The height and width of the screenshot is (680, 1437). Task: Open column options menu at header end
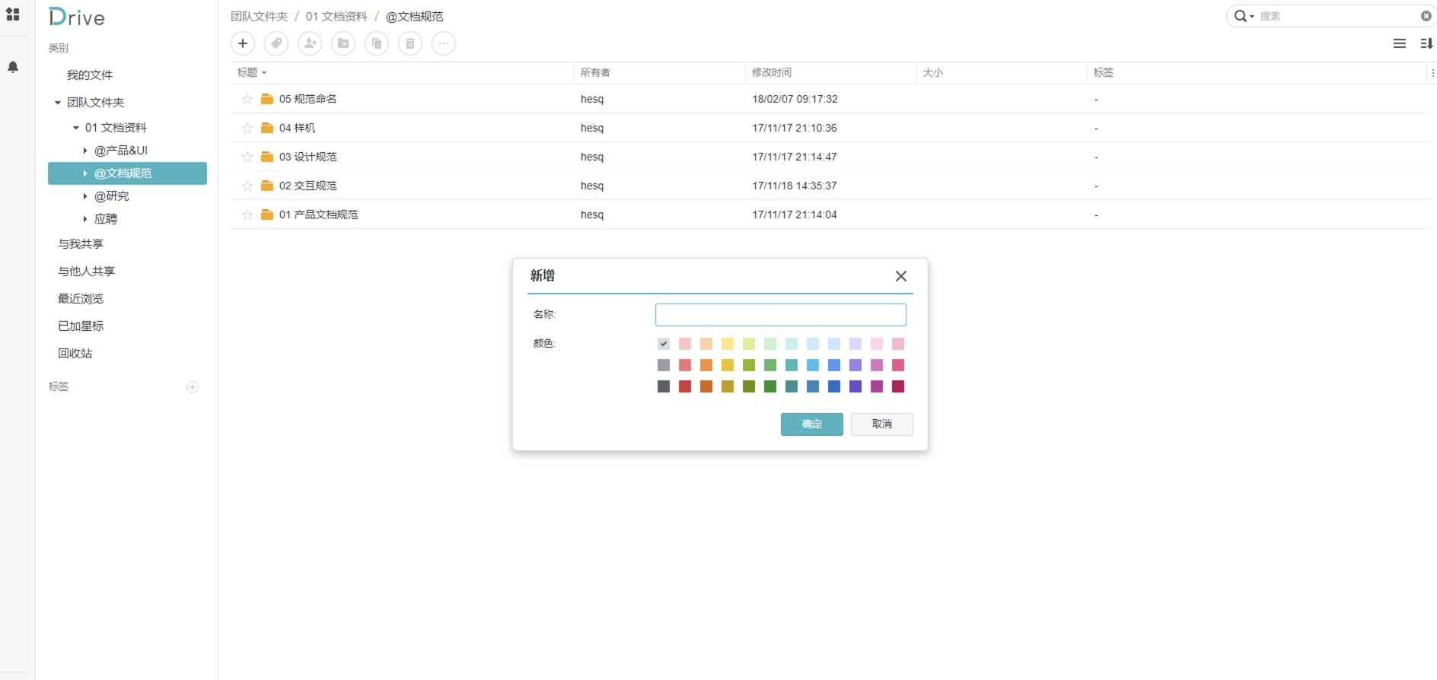tap(1432, 73)
